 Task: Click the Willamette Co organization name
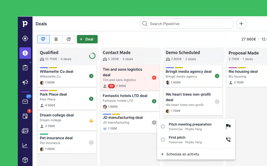(x=50, y=77)
